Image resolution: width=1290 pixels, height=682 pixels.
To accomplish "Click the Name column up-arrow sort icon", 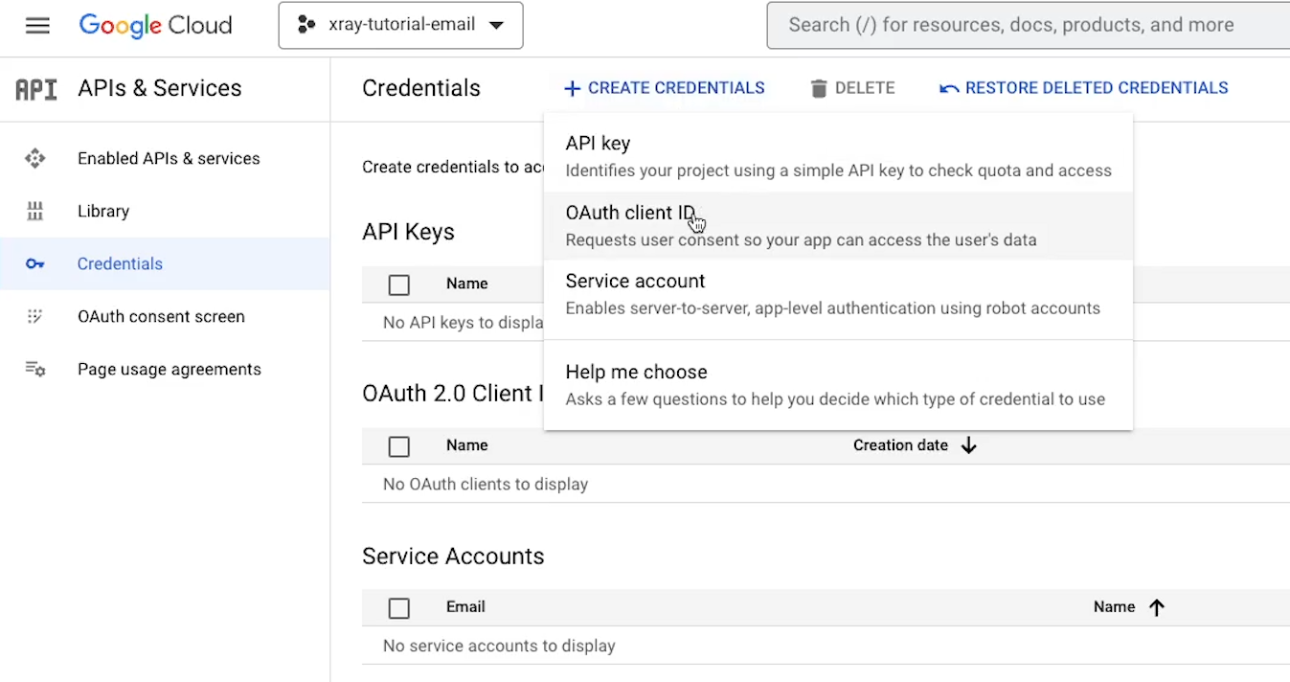I will 1156,607.
